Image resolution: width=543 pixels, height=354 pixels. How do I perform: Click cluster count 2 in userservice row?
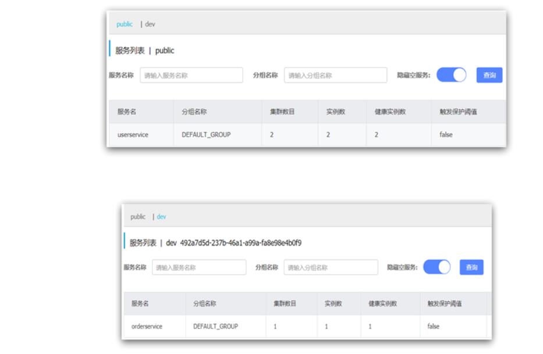click(x=272, y=135)
